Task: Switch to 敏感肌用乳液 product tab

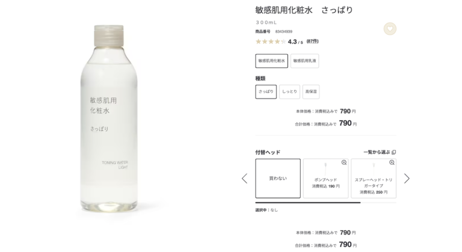Action: coord(304,61)
